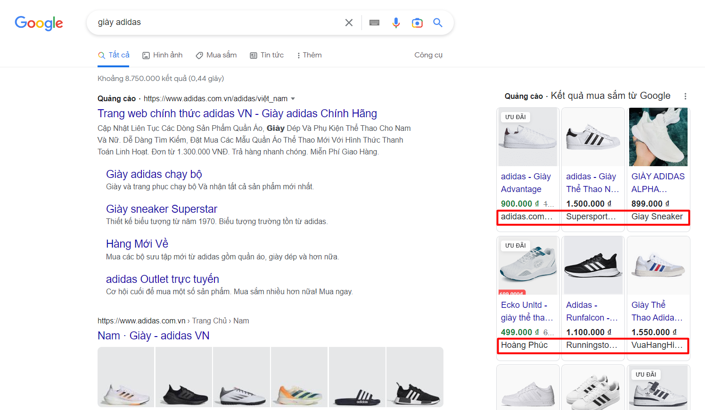The image size is (705, 410).
Task: Click the adidas.com.vn breadcrumb URL
Action: pos(141,321)
